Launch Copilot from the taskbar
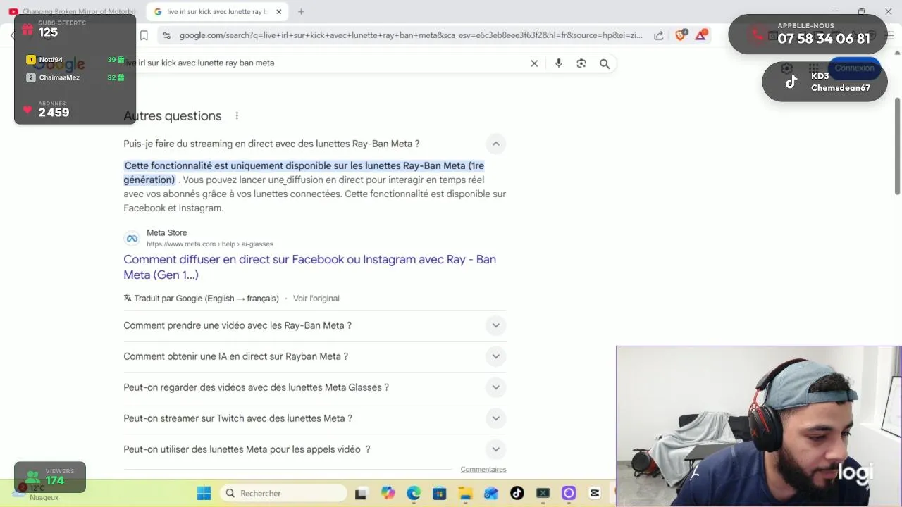Screen dimensions: 902x507 [388, 493]
